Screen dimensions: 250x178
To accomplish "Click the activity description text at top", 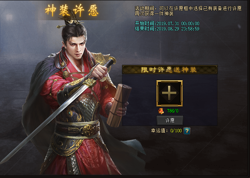I will 188,11.
